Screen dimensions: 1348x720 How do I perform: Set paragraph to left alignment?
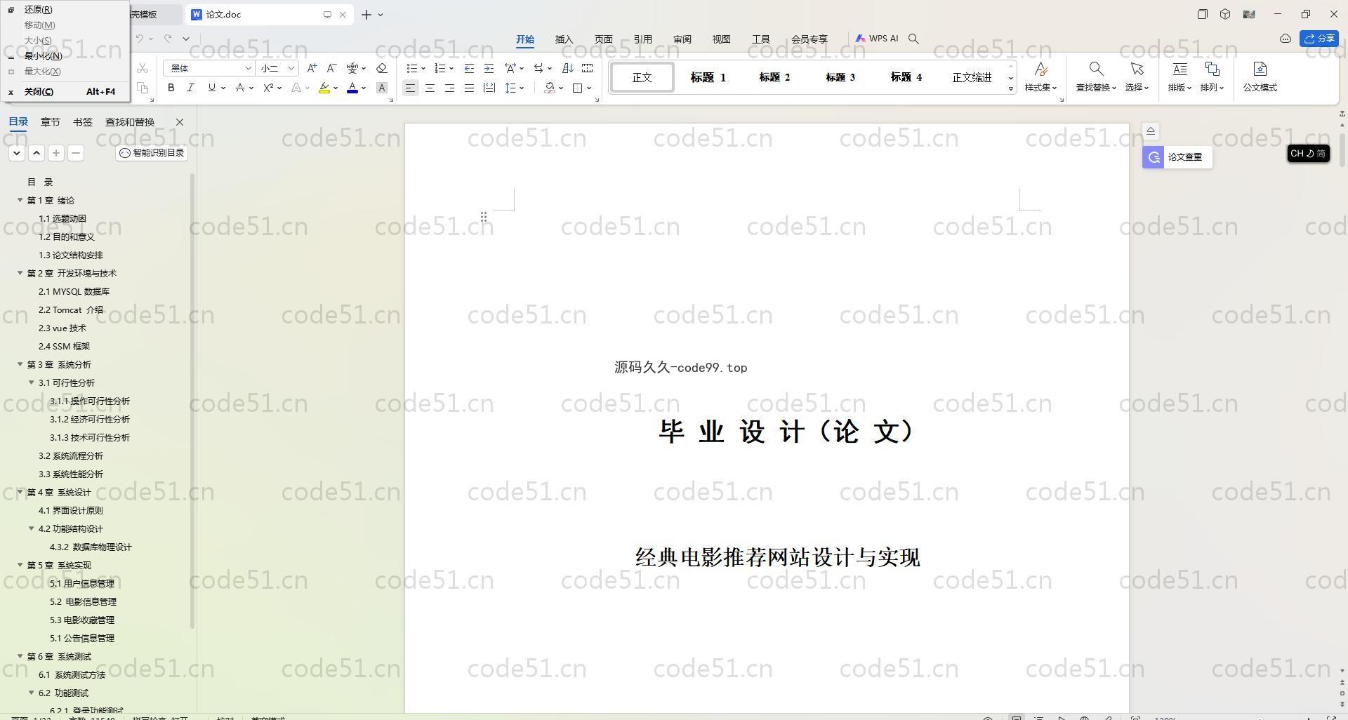pos(410,88)
